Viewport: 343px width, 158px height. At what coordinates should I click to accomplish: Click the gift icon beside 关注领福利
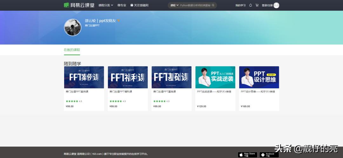point(132,5)
